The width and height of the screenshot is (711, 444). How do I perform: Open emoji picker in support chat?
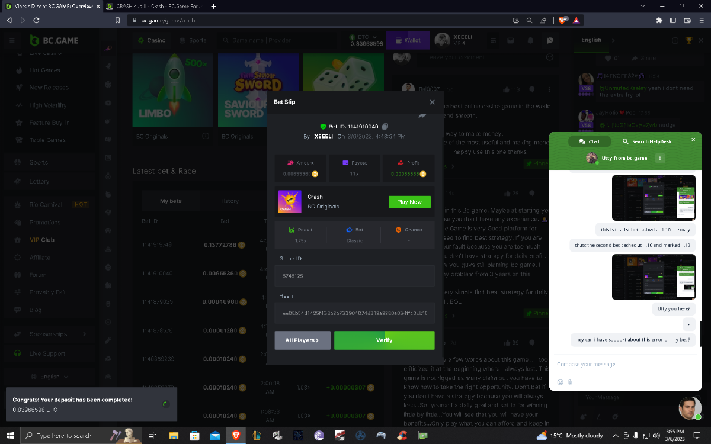[561, 382]
